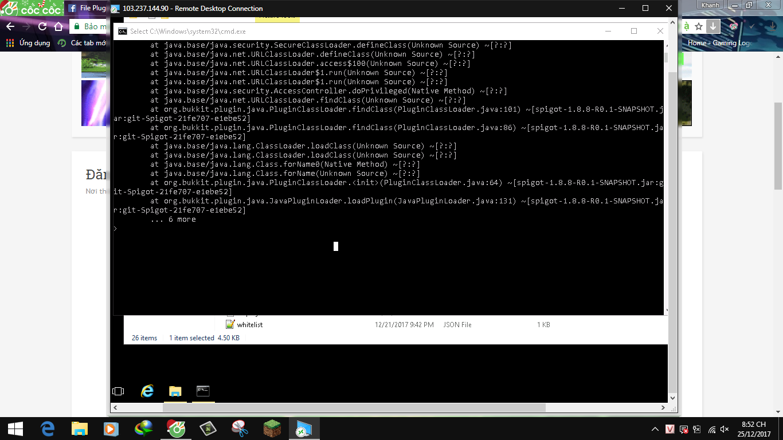This screenshot has height=440, width=783.
Task: Click the muted volume tray icon
Action: pyautogui.click(x=725, y=429)
